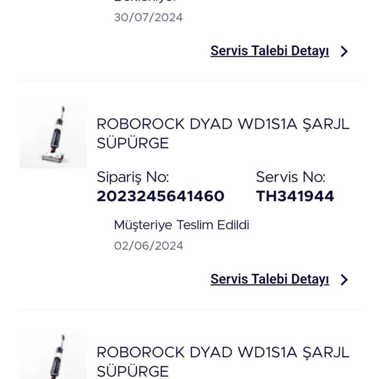Expand the chevron arrow for service TH341944
This screenshot has height=379, width=379.
344,280
